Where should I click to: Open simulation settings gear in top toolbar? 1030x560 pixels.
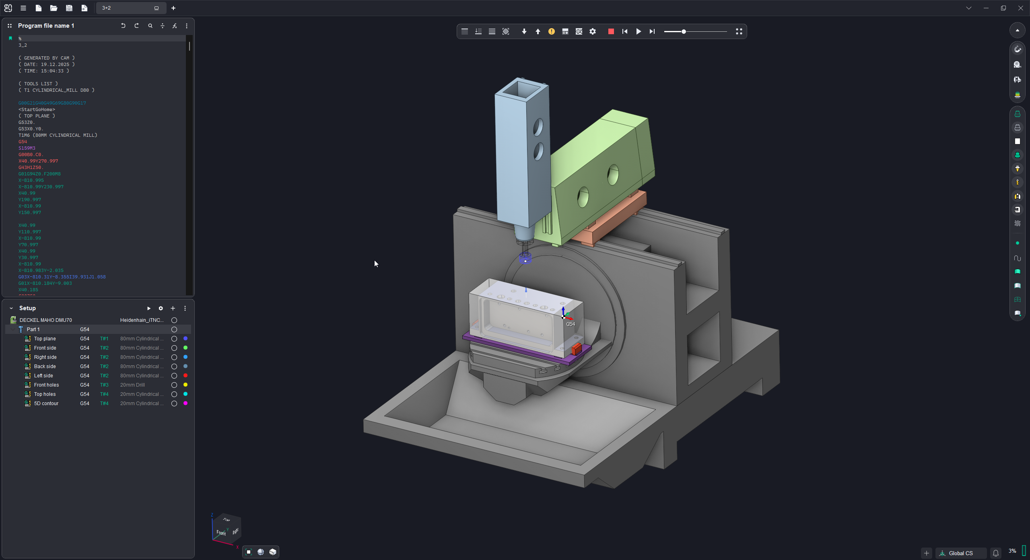pyautogui.click(x=592, y=31)
